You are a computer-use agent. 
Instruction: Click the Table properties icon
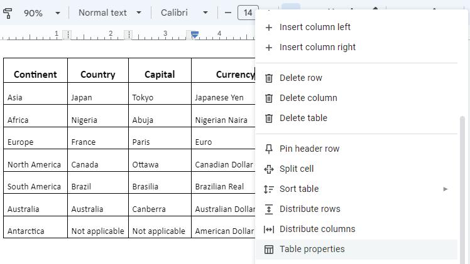tap(269, 249)
